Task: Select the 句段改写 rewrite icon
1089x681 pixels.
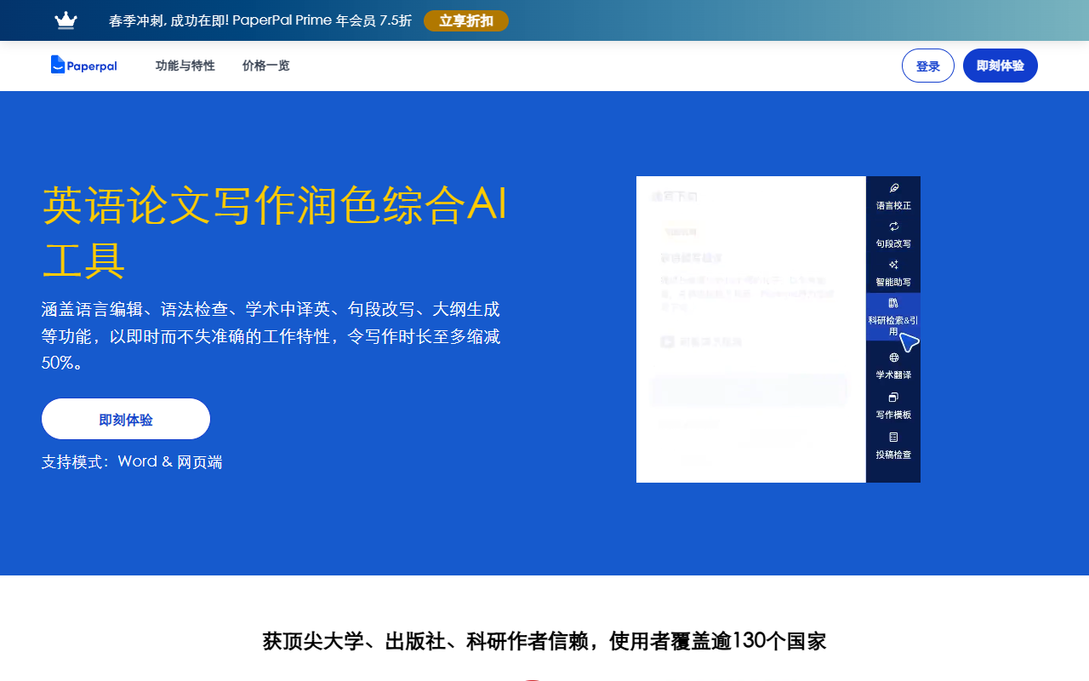Action: [x=893, y=226]
